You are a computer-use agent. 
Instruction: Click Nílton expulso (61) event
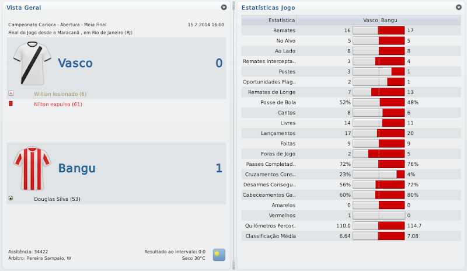(58, 104)
